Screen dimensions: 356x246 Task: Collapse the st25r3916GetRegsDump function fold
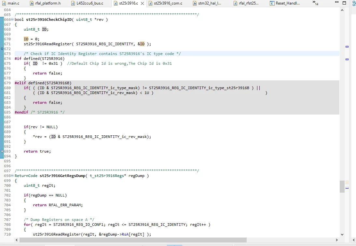click(12, 176)
